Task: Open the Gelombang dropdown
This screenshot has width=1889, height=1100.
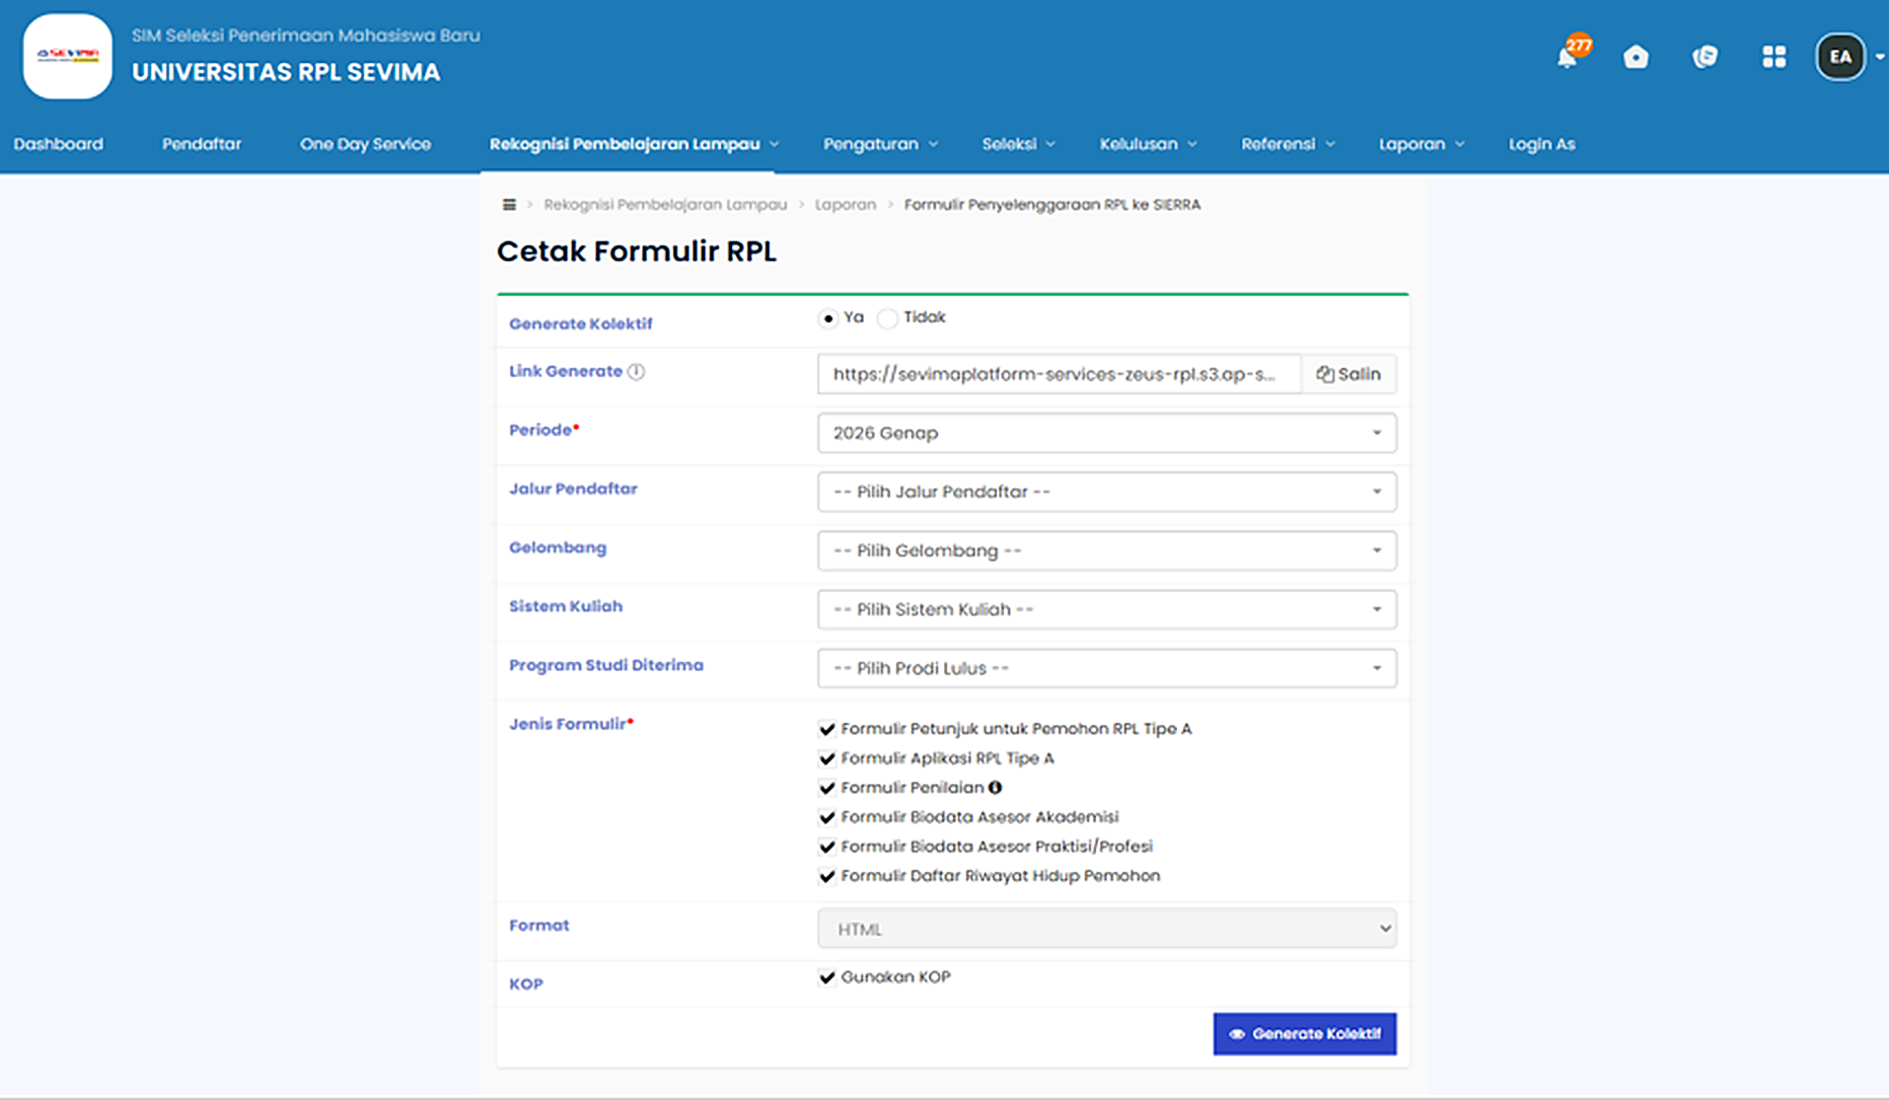Action: point(1106,551)
